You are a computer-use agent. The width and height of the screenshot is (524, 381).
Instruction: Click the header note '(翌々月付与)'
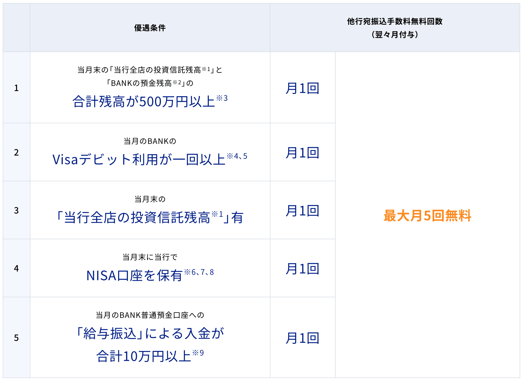coord(395,35)
